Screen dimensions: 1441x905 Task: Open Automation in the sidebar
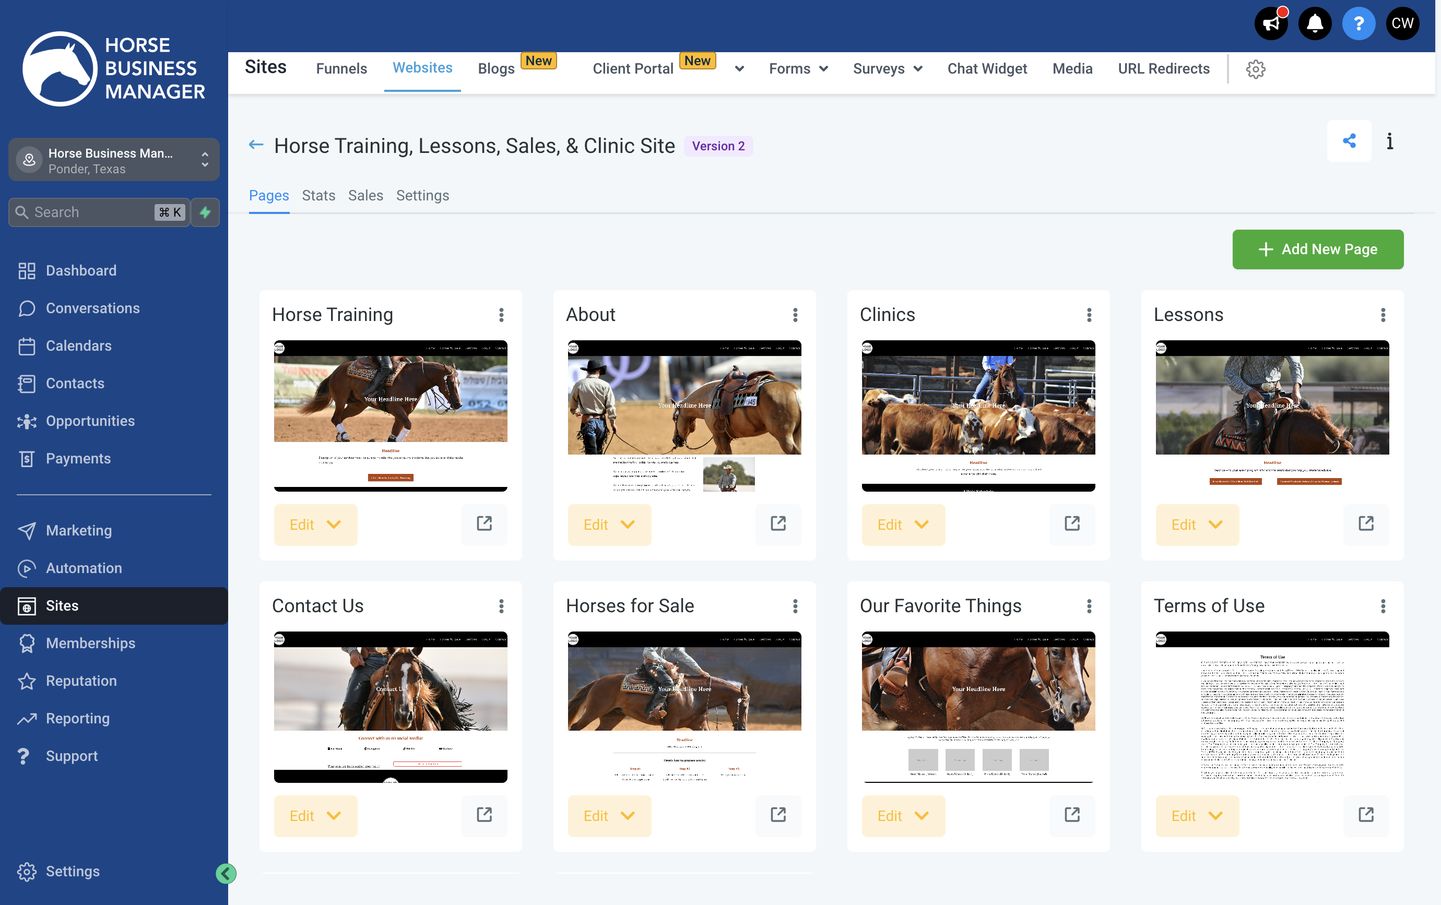(84, 568)
